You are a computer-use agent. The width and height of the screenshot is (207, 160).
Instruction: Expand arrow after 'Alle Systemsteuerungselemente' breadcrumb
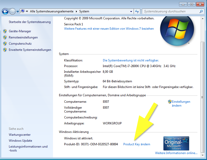pyautogui.click(x=76, y=11)
